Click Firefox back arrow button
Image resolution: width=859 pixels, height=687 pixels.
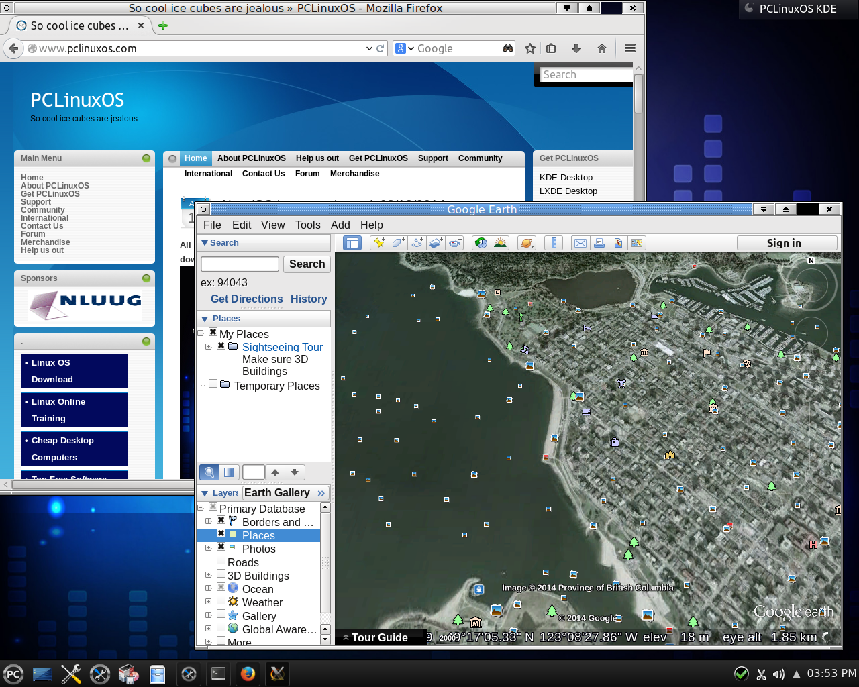click(13, 48)
